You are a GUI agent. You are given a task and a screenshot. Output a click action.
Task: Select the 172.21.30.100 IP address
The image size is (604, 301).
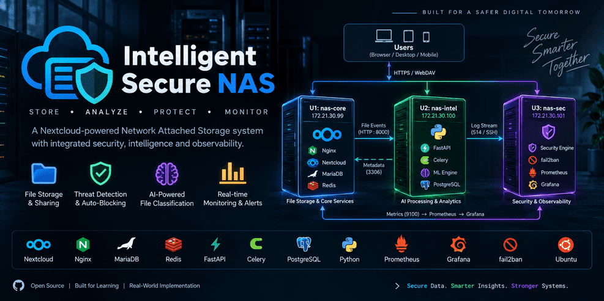click(438, 116)
